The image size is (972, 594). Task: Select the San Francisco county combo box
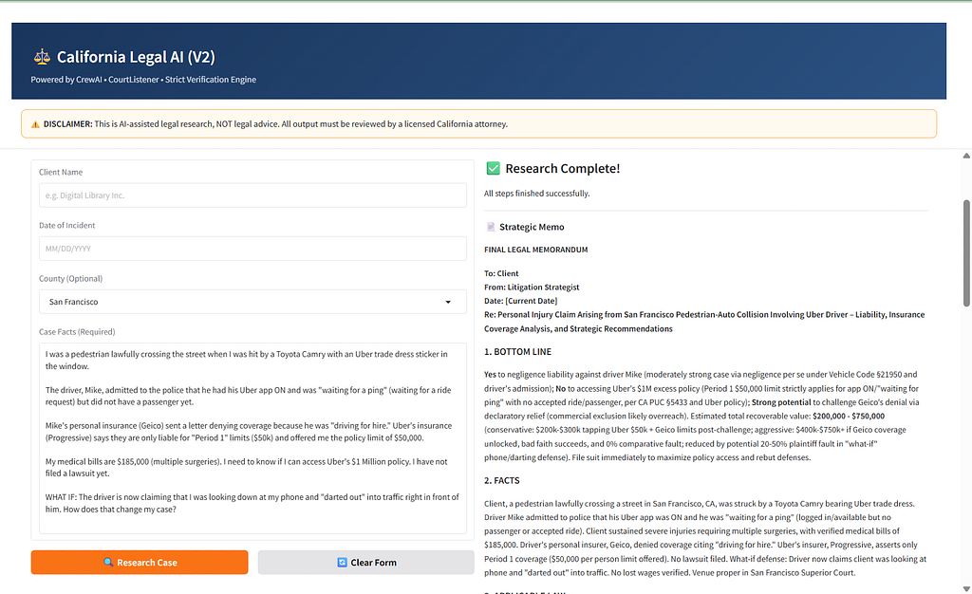pos(252,303)
